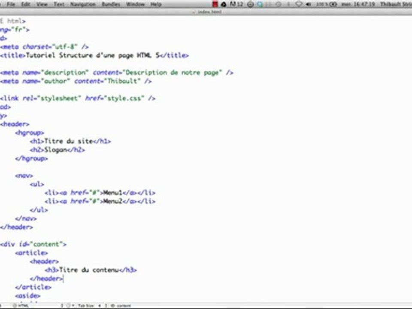This screenshot has width=412, height=309.
Task: Click the clock showing mer. 16:47:19
Action: tap(358, 4)
